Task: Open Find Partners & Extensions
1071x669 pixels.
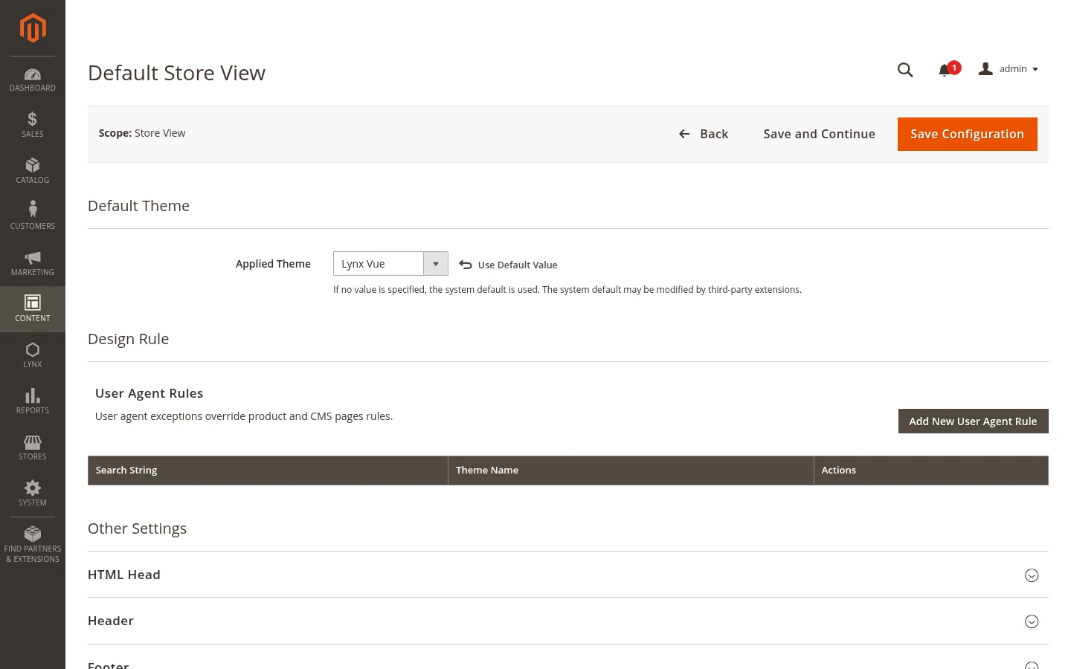Action: tap(33, 545)
